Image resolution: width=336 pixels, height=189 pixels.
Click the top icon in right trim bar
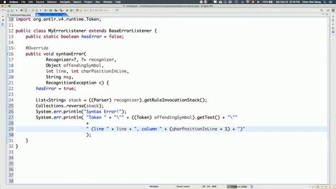click(333, 16)
